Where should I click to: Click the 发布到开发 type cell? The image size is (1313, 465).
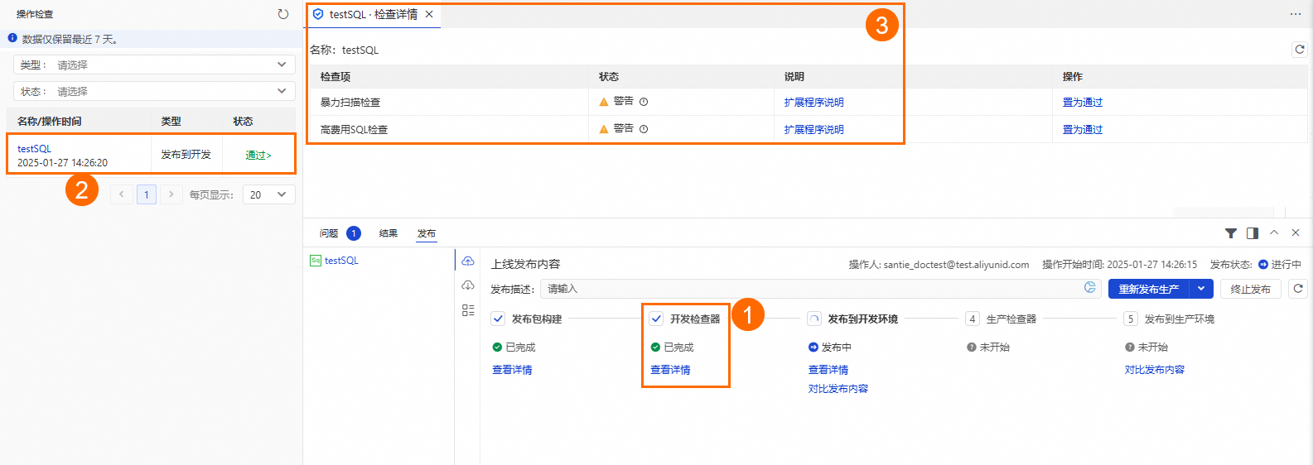pos(186,155)
